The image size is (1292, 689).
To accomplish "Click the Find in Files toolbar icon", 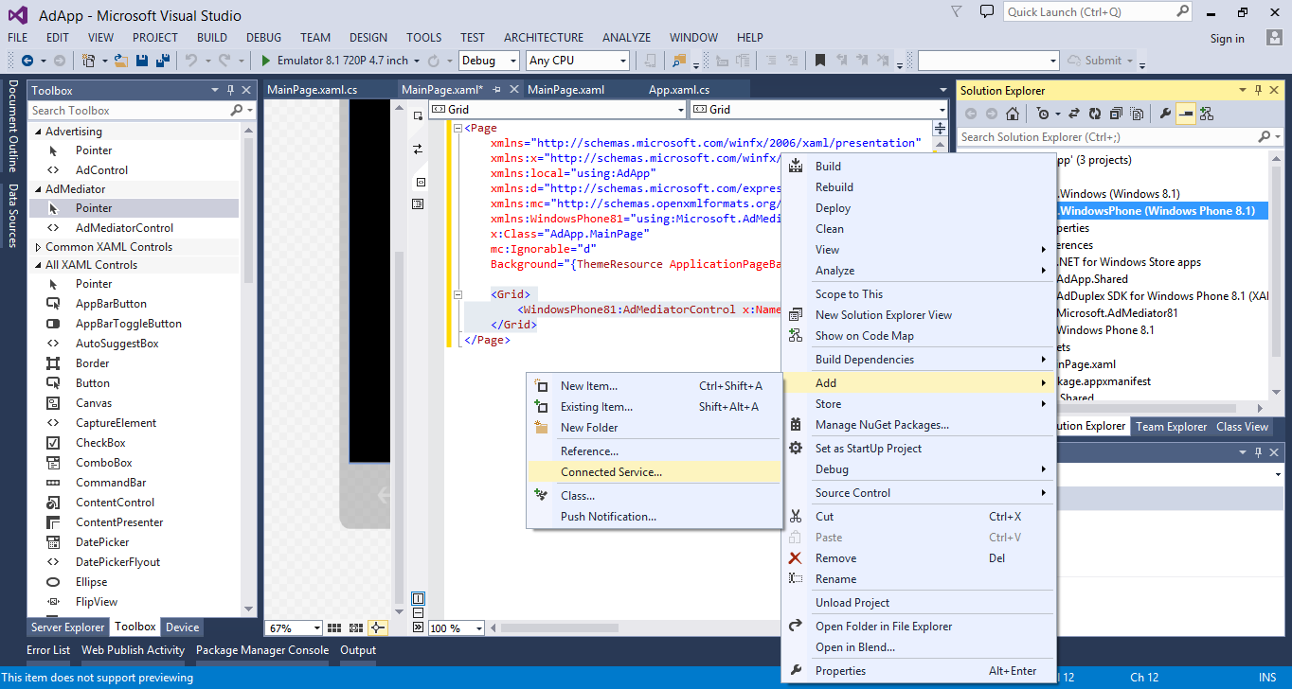I will tap(679, 61).
